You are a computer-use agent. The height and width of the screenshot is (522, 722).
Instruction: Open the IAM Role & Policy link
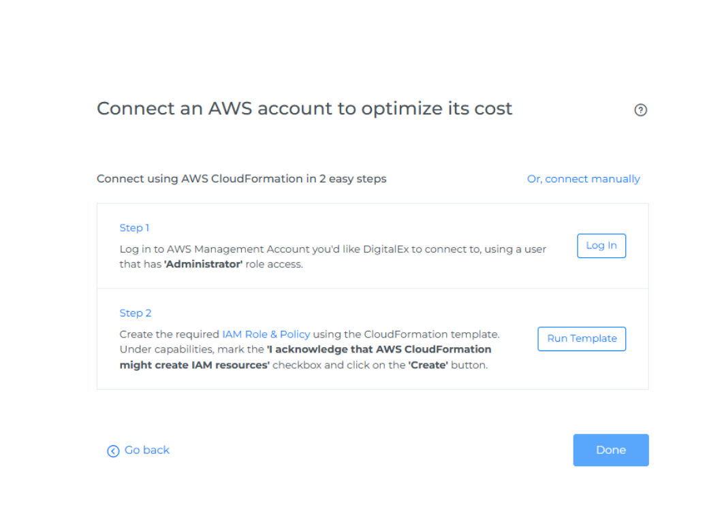pos(266,334)
